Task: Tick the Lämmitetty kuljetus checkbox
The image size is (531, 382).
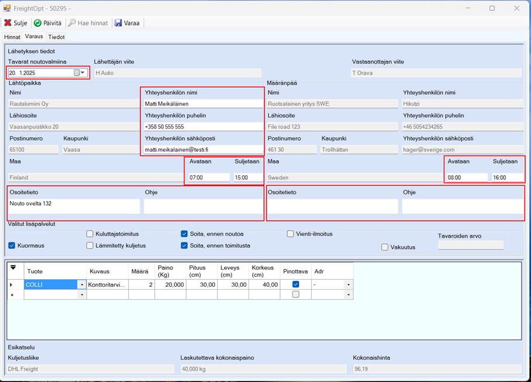Action: coord(89,245)
